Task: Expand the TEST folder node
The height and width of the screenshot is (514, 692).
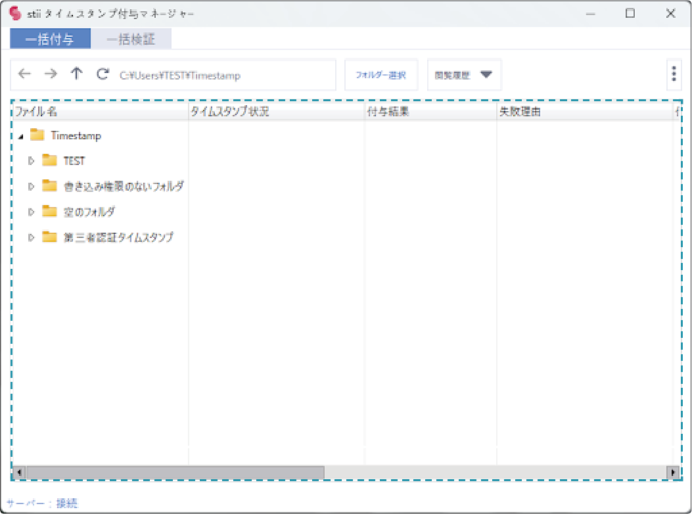Action: pos(31,161)
